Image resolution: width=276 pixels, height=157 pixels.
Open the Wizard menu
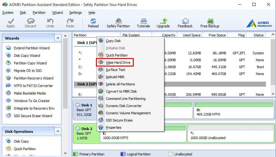click(58, 13)
